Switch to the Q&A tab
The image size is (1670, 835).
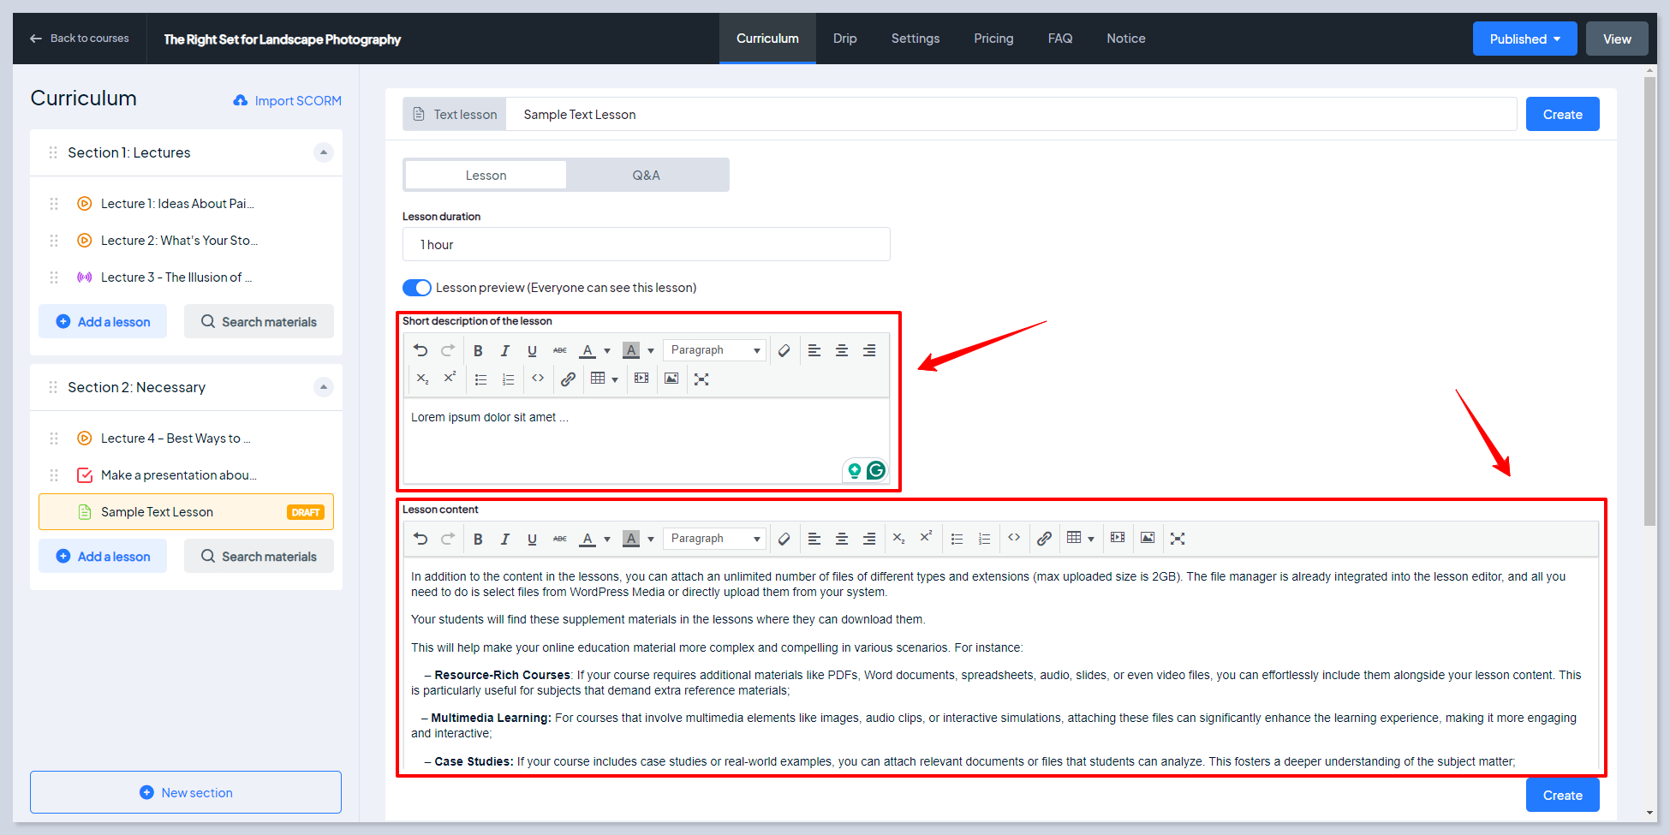646,176
